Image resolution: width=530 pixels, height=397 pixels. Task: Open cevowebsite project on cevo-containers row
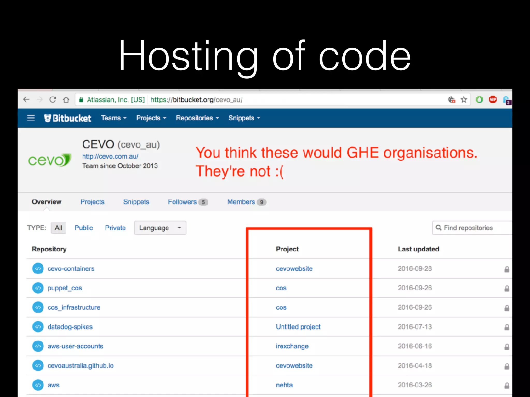tap(294, 269)
